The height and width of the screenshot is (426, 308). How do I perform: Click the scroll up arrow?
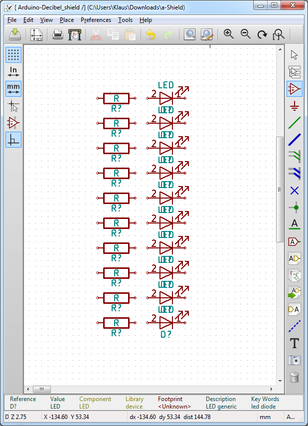(x=280, y=49)
